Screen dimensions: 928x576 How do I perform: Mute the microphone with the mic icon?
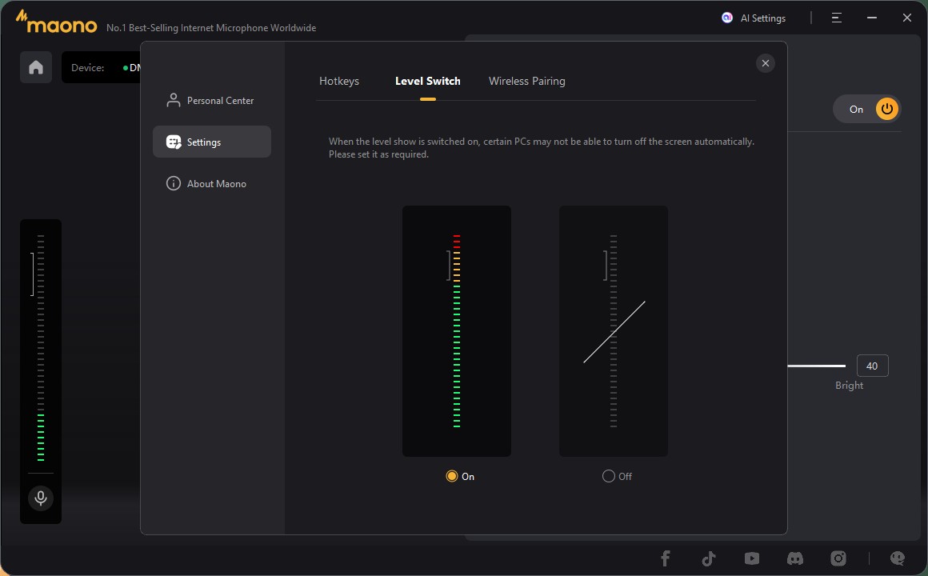[x=41, y=498]
